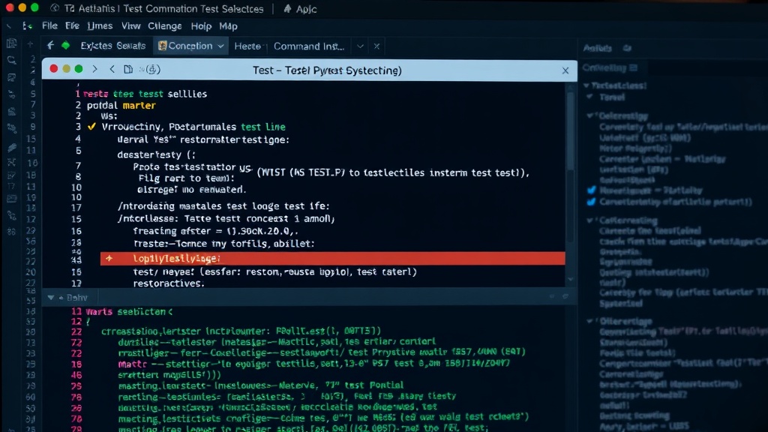The width and height of the screenshot is (768, 432).
Task: Switch to the Command Inst... tab
Action: (x=309, y=46)
